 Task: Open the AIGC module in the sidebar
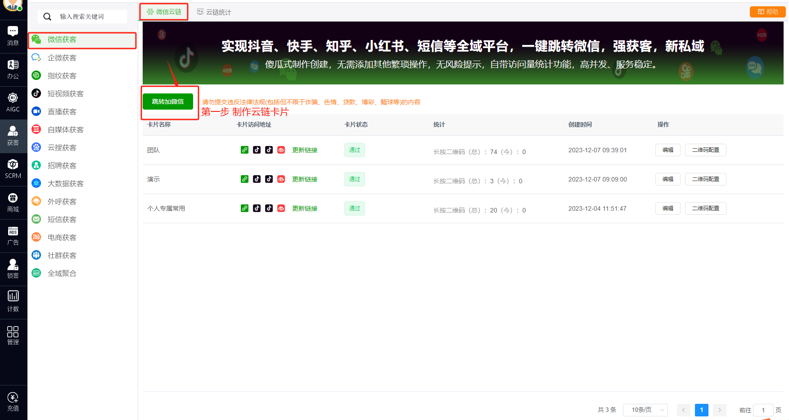pos(13,103)
